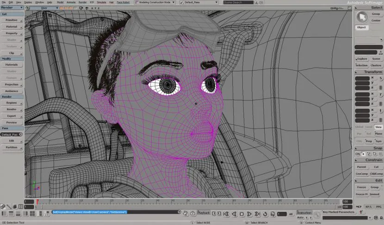This screenshot has height=225, width=384.
Task: Open the Default_Pass dropdown in the top bar
Action: (198, 2)
